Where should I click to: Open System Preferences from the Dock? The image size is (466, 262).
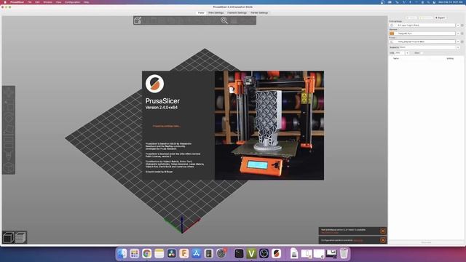coord(221,253)
